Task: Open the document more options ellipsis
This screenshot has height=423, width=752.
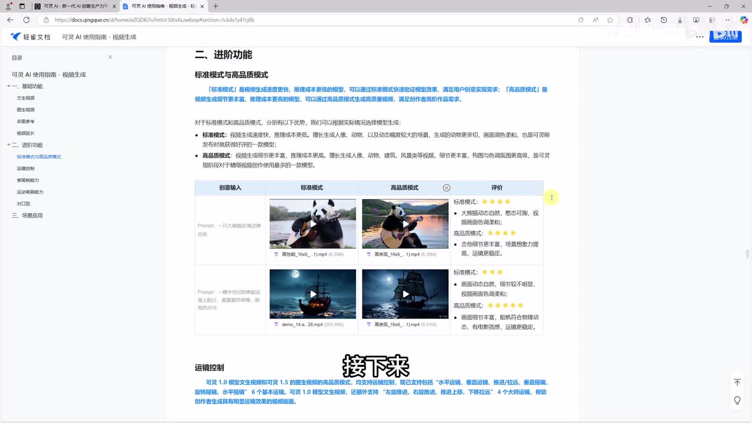Action: tap(700, 36)
